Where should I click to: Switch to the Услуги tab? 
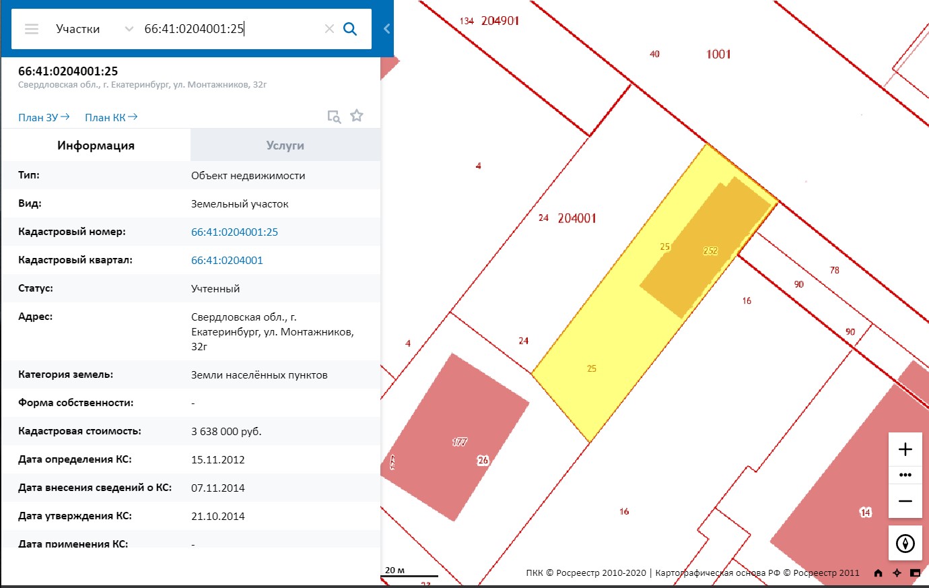tap(285, 145)
